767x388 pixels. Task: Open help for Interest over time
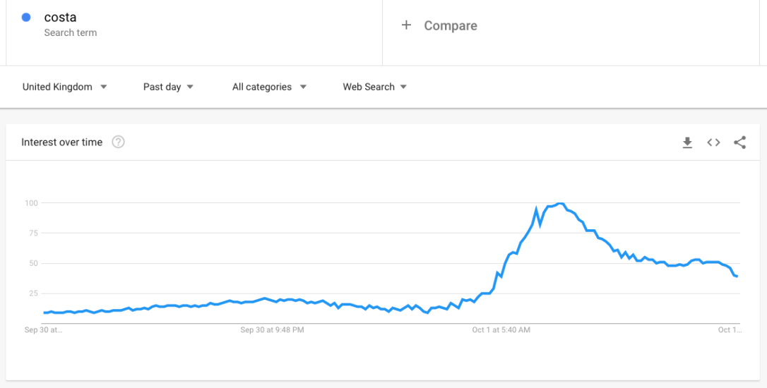click(x=119, y=143)
